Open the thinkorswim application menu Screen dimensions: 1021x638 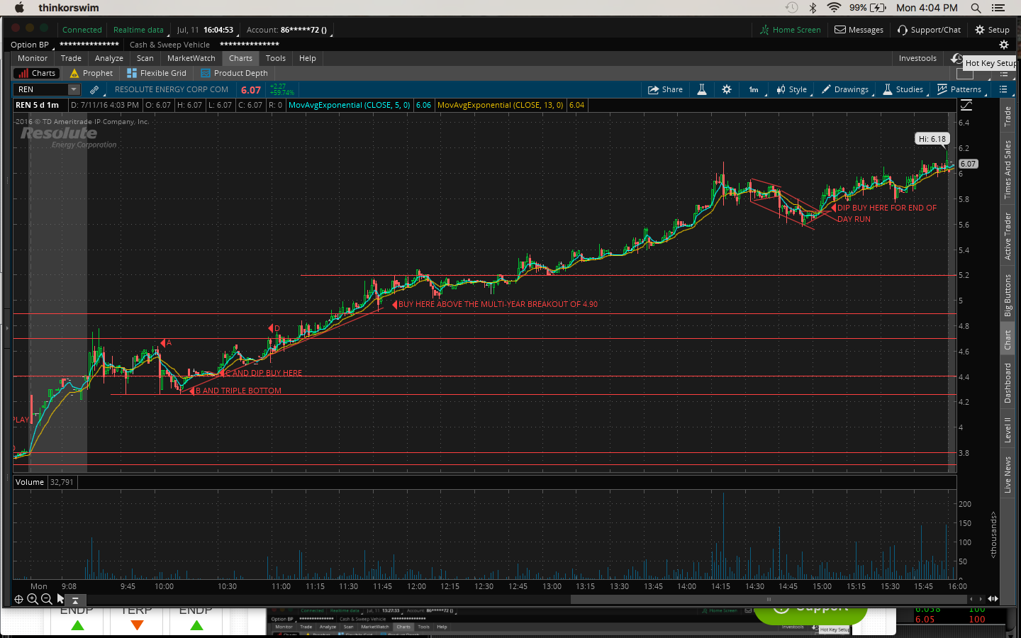(x=69, y=8)
